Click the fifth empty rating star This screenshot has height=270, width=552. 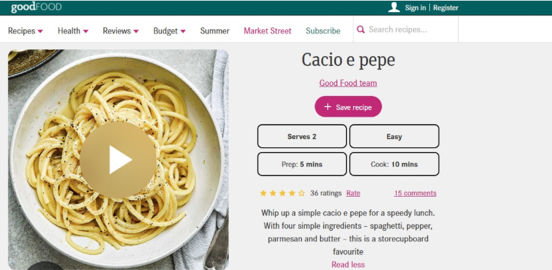point(301,193)
